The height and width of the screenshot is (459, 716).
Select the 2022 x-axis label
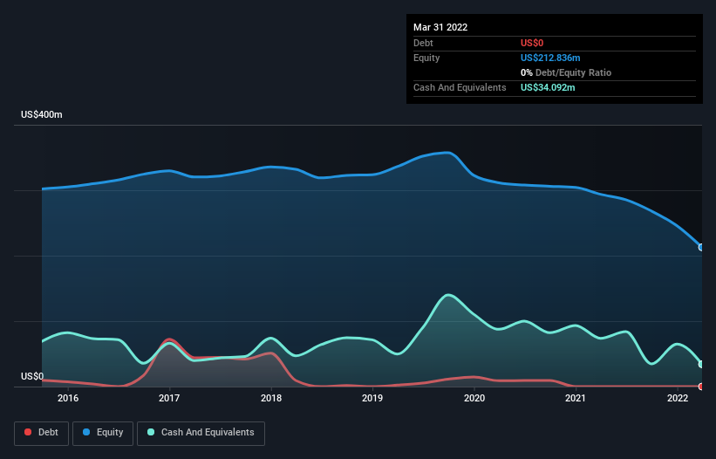tap(678, 398)
